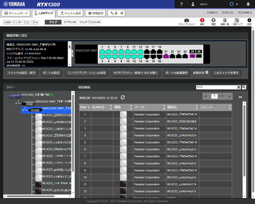Click the double-arrow expand table control

coord(240,97)
